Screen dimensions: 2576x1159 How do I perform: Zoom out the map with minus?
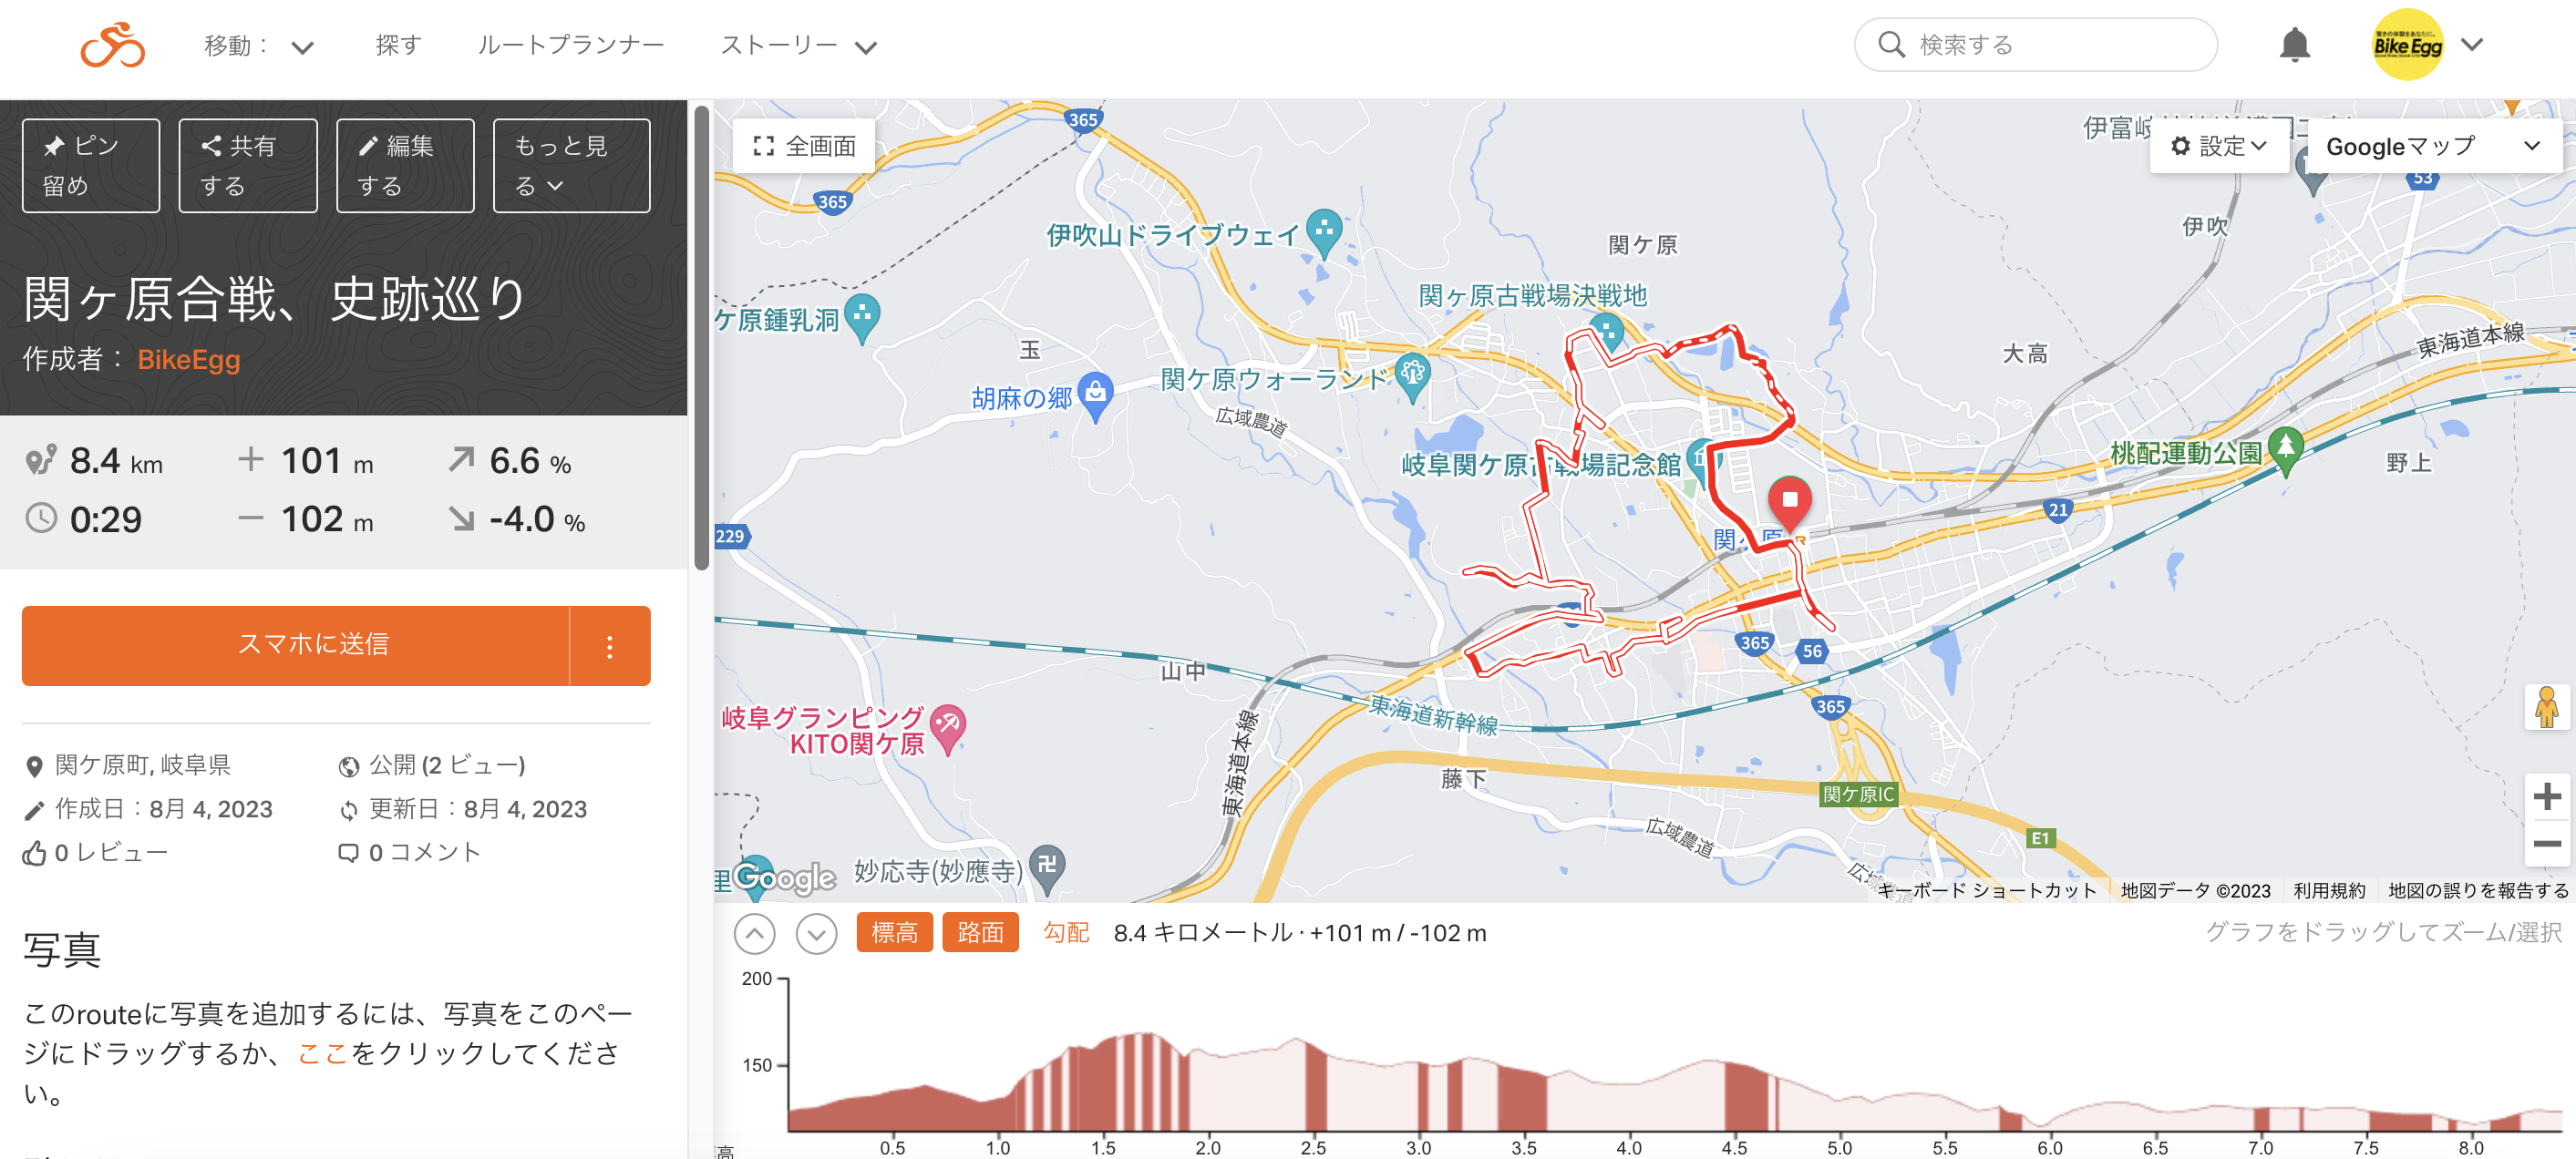tap(2546, 844)
